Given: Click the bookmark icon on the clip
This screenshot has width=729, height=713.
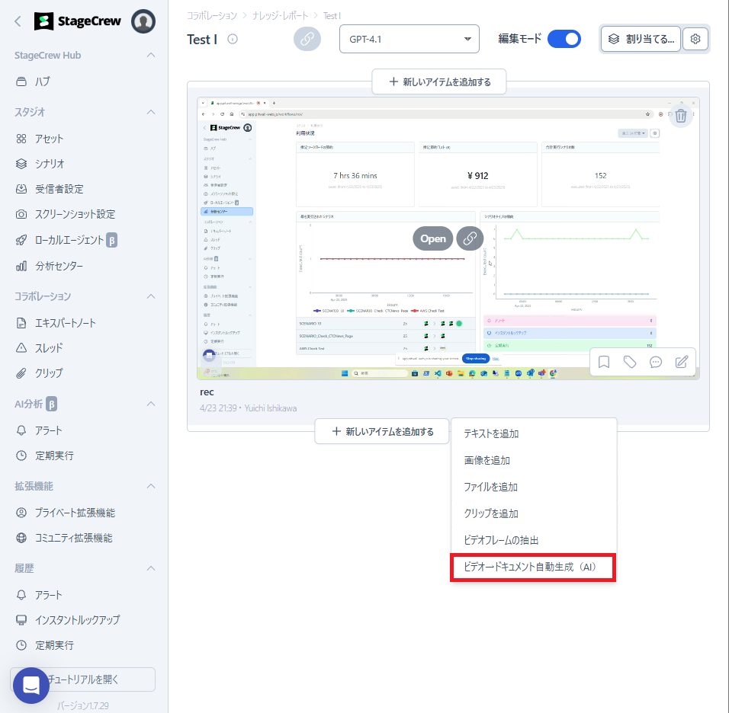Looking at the screenshot, I should point(604,362).
